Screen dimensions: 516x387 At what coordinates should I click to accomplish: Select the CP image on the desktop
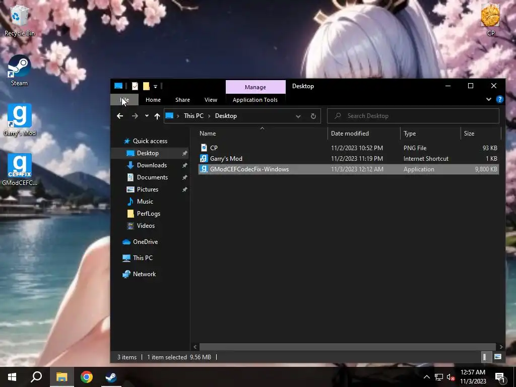pos(490,20)
